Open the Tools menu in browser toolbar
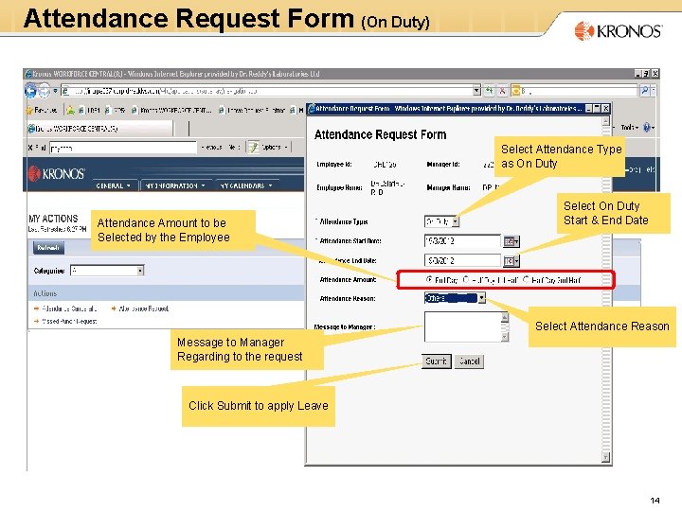This screenshot has width=682, height=511. tap(629, 128)
